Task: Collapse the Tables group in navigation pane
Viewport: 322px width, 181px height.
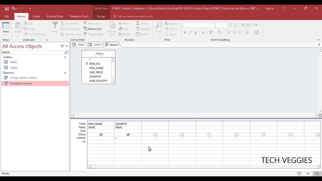Action: pos(65,57)
